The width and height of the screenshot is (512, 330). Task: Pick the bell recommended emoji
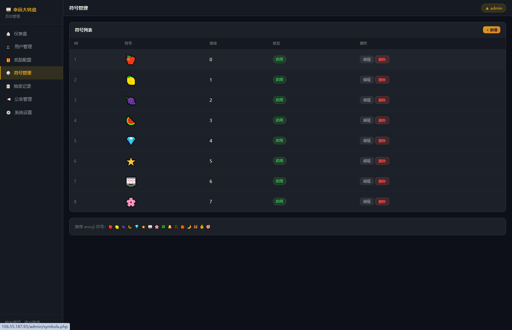pyautogui.click(x=170, y=227)
